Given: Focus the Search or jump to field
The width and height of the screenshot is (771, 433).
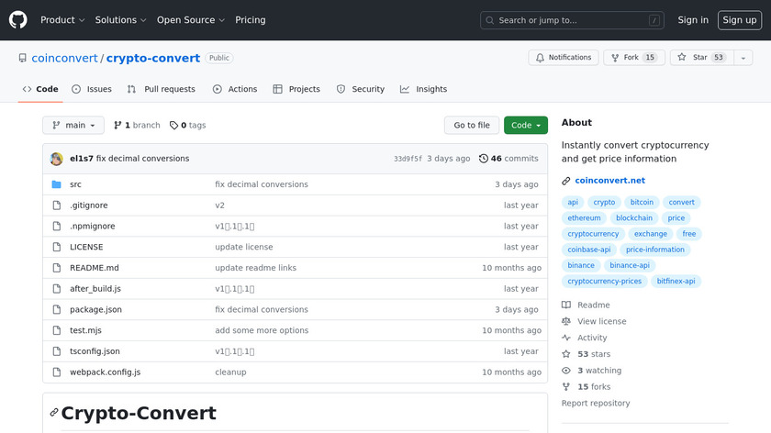Looking at the screenshot, I should 572,20.
